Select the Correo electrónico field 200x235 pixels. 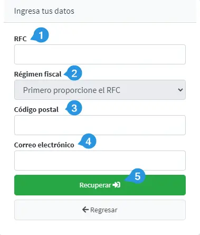click(x=100, y=161)
